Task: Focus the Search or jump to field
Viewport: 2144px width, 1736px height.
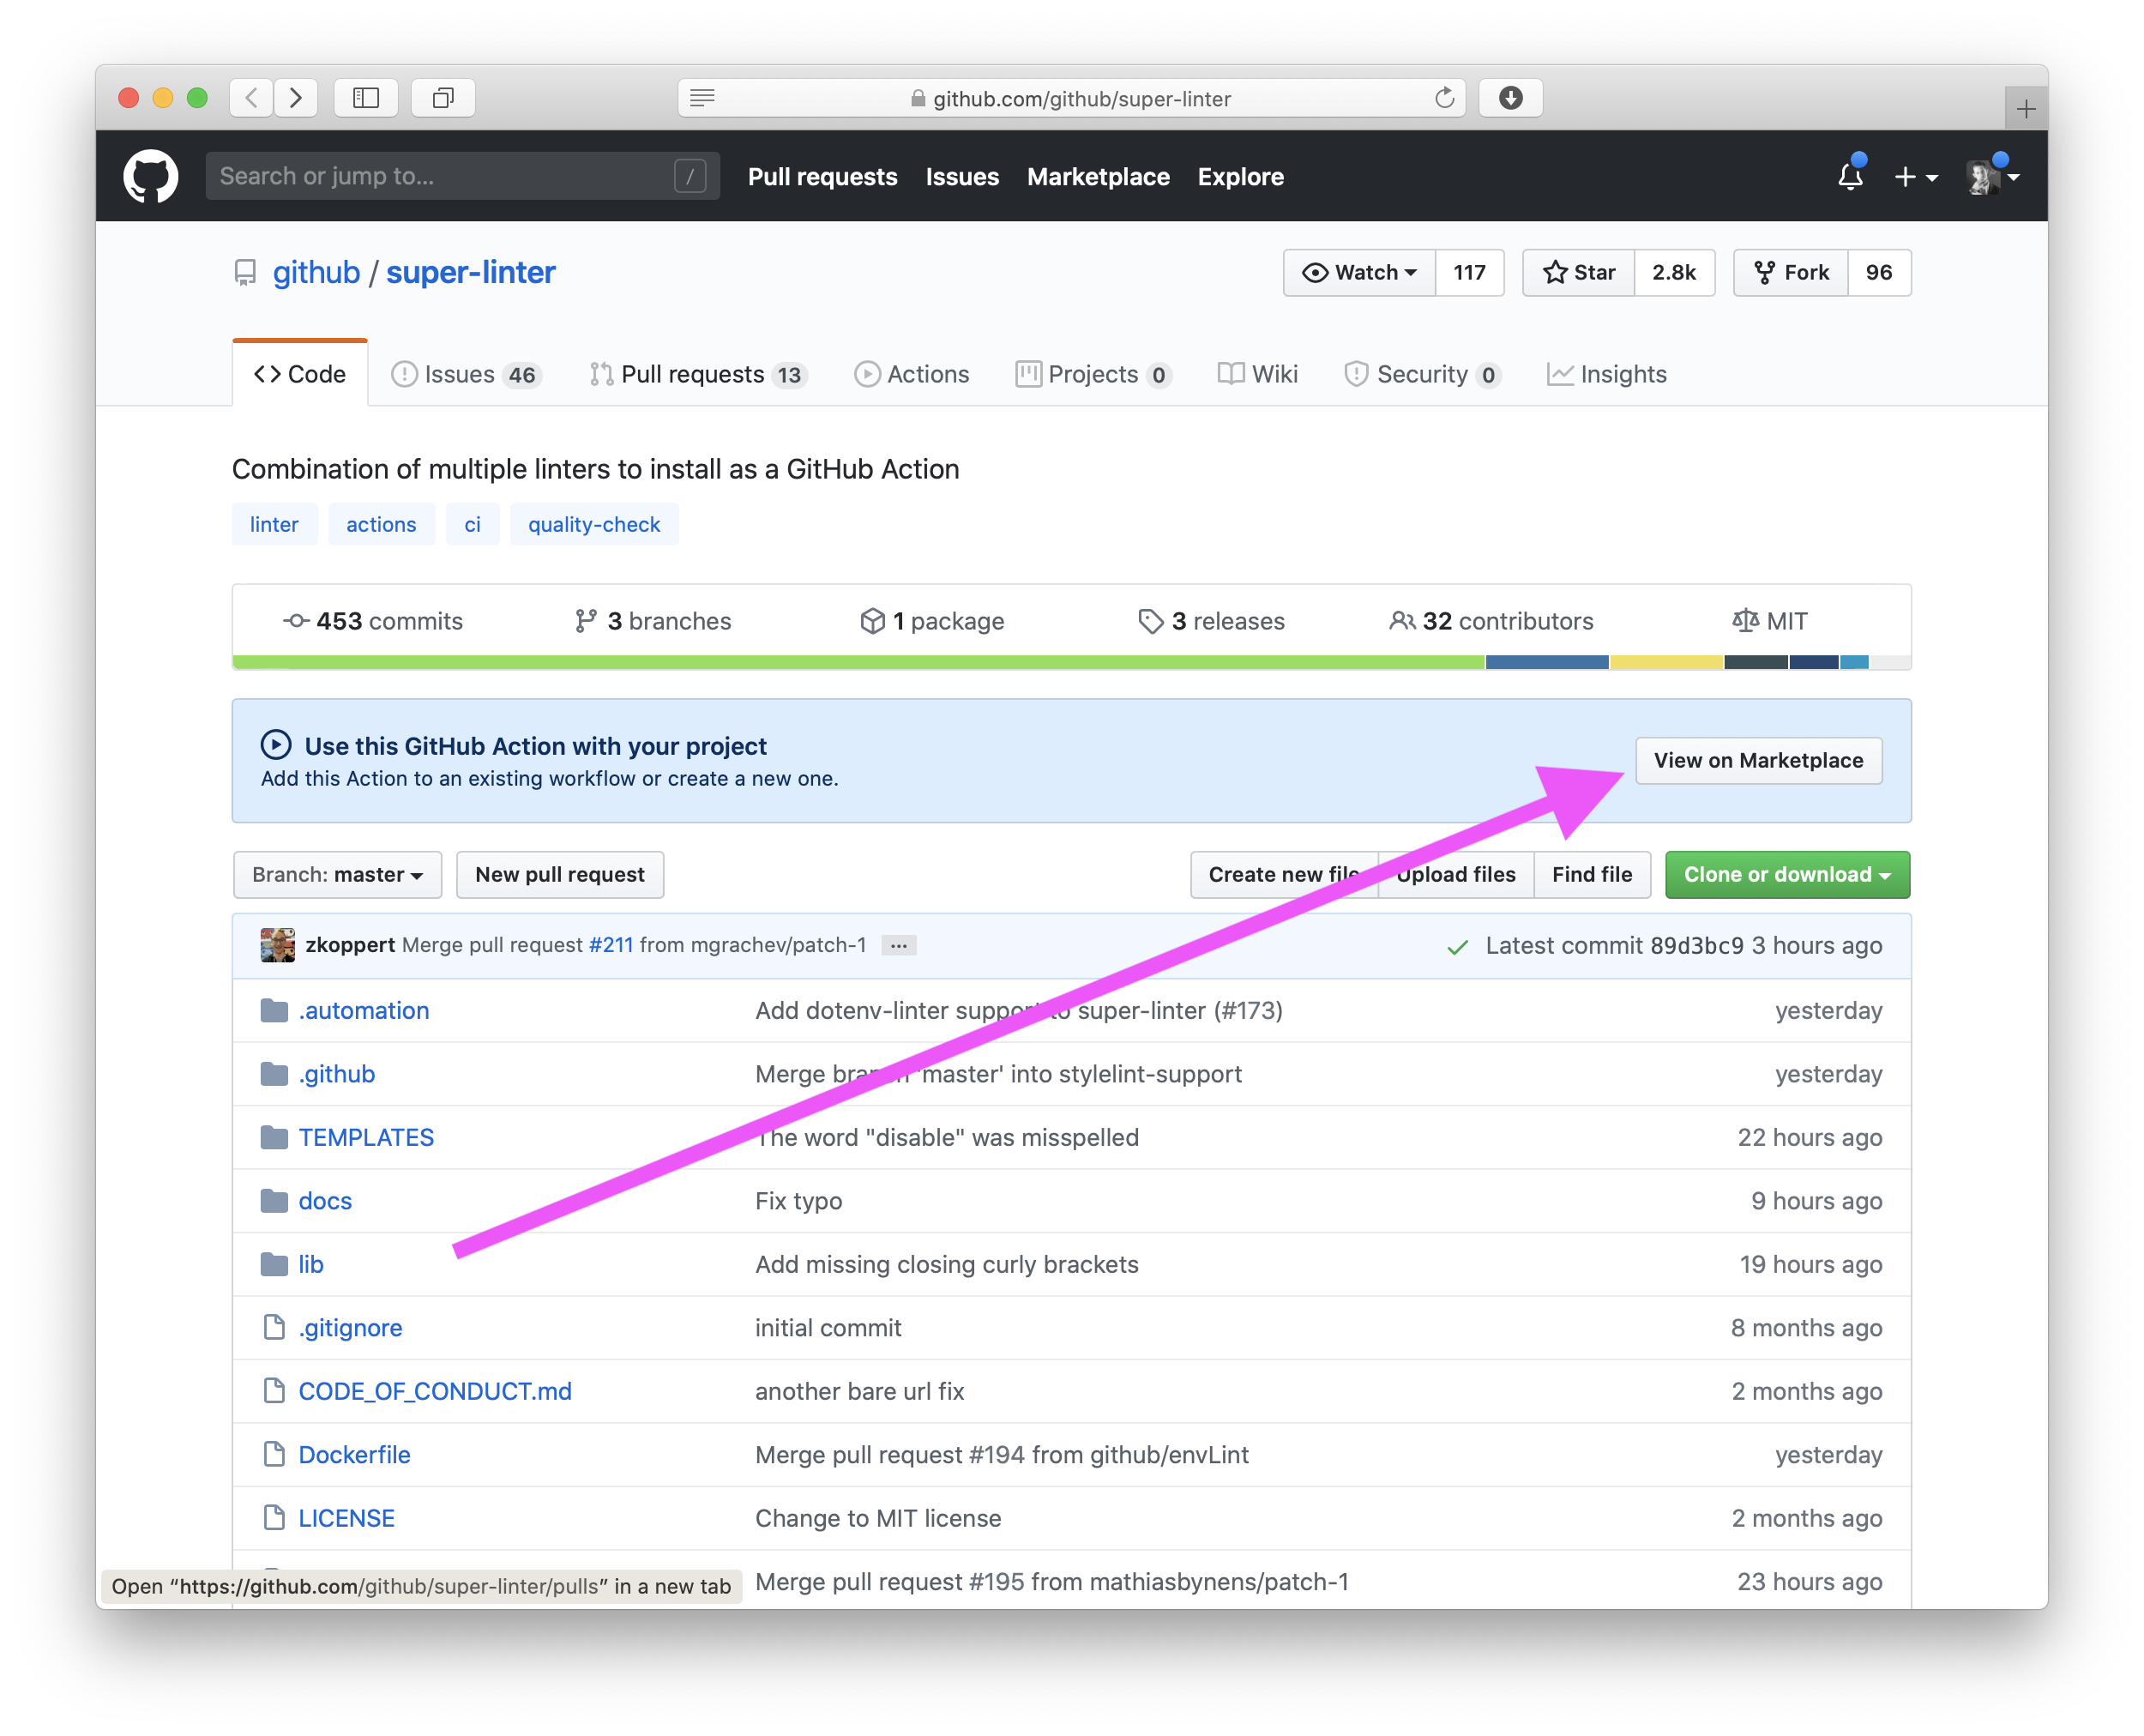Action: coord(462,177)
